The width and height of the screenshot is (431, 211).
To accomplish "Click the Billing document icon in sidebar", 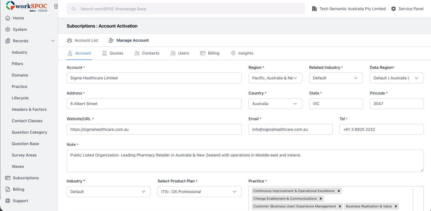I will (x=8, y=189).
